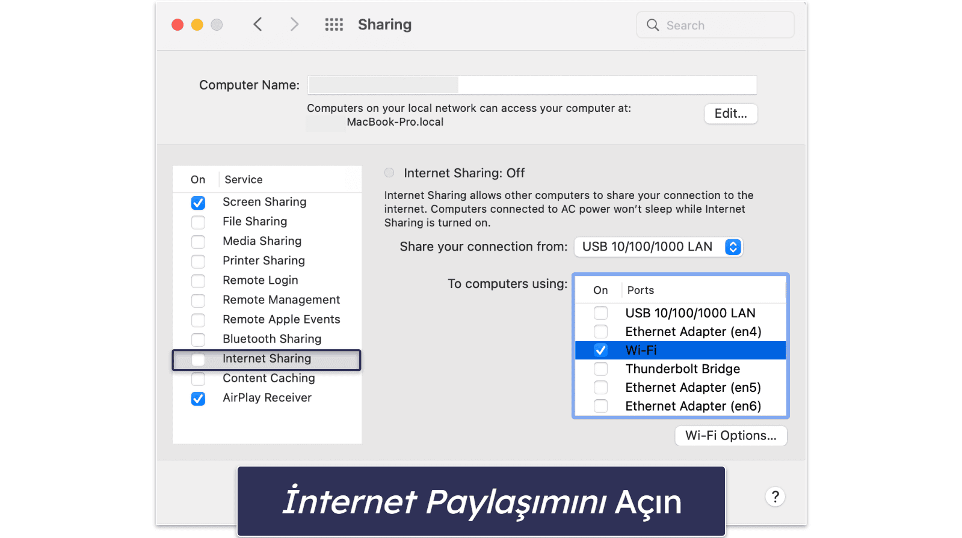Enable Remote Login checkbox
This screenshot has width=962, height=538.
[x=198, y=281]
